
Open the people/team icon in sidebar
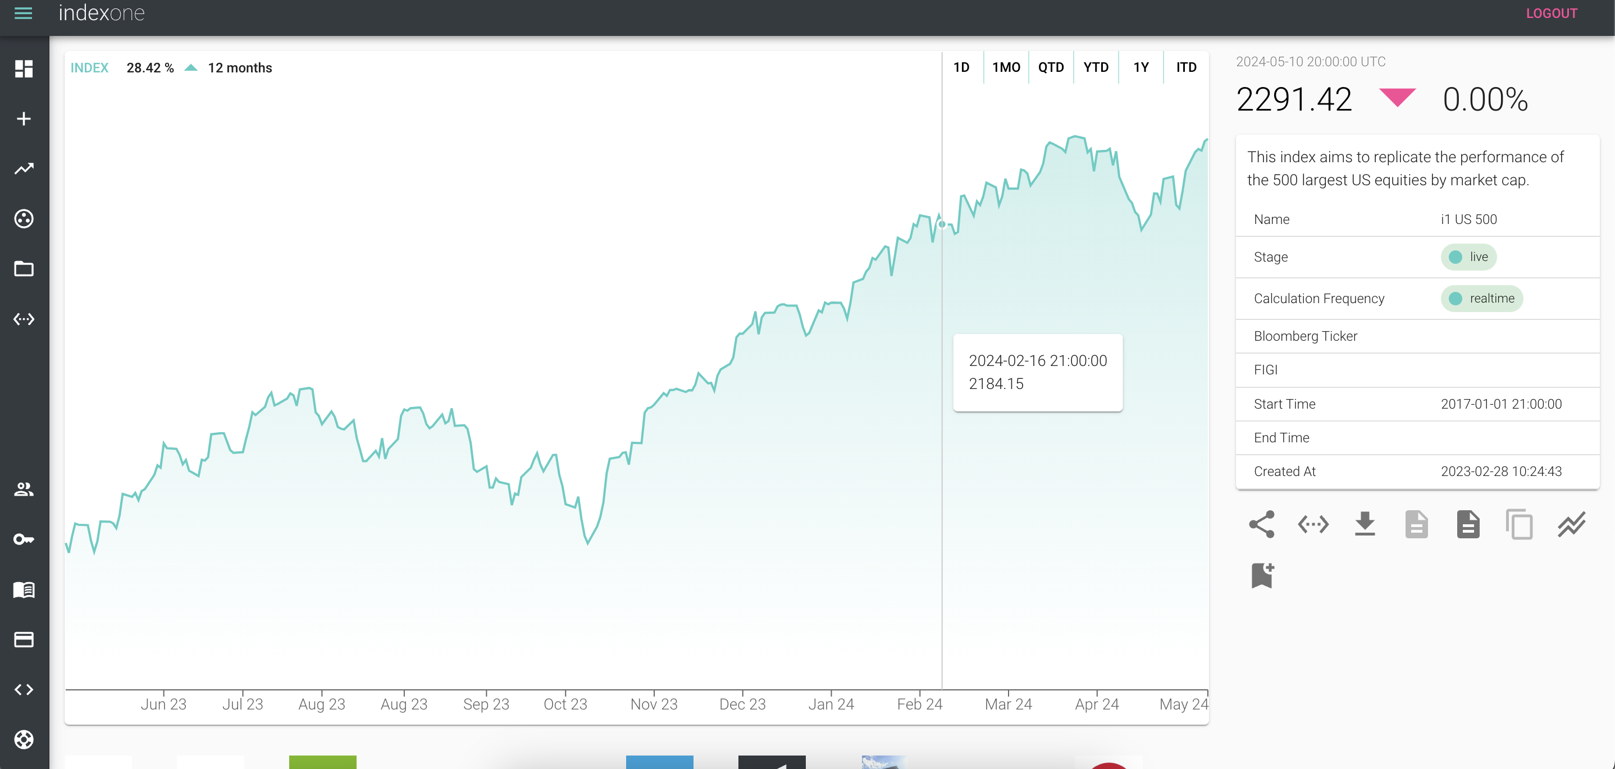tap(24, 489)
